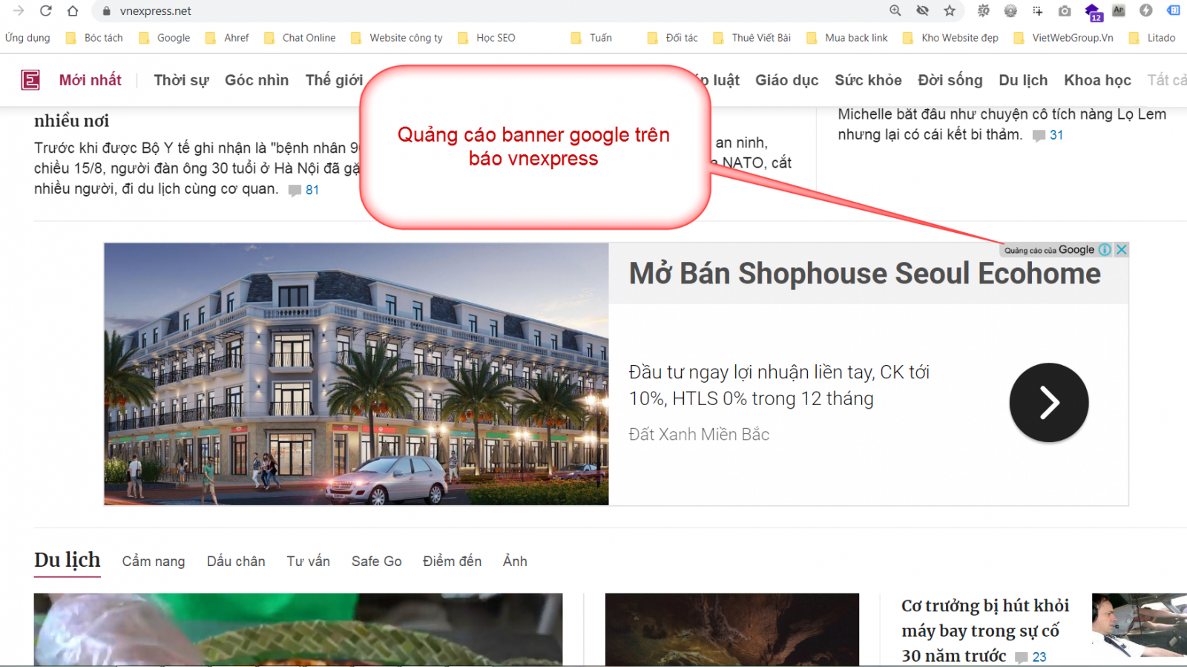Click the lock icon in the address bar
The height and width of the screenshot is (667, 1187).
(106, 11)
